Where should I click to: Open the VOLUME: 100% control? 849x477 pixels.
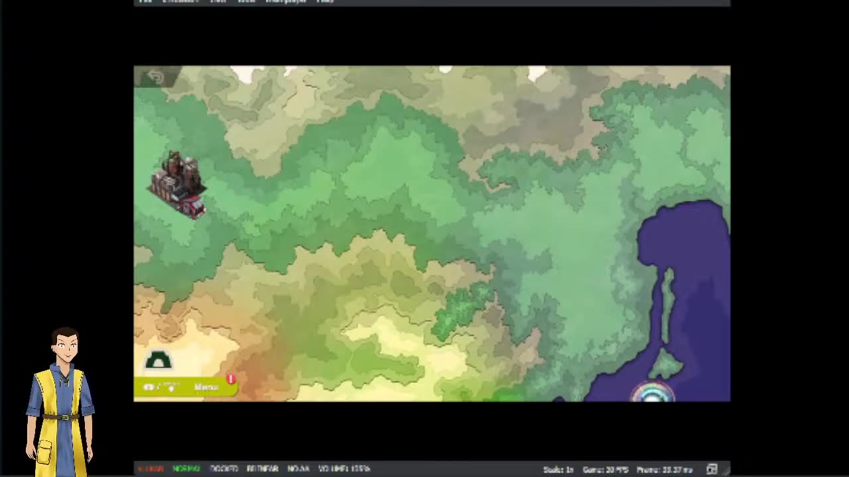pos(344,469)
